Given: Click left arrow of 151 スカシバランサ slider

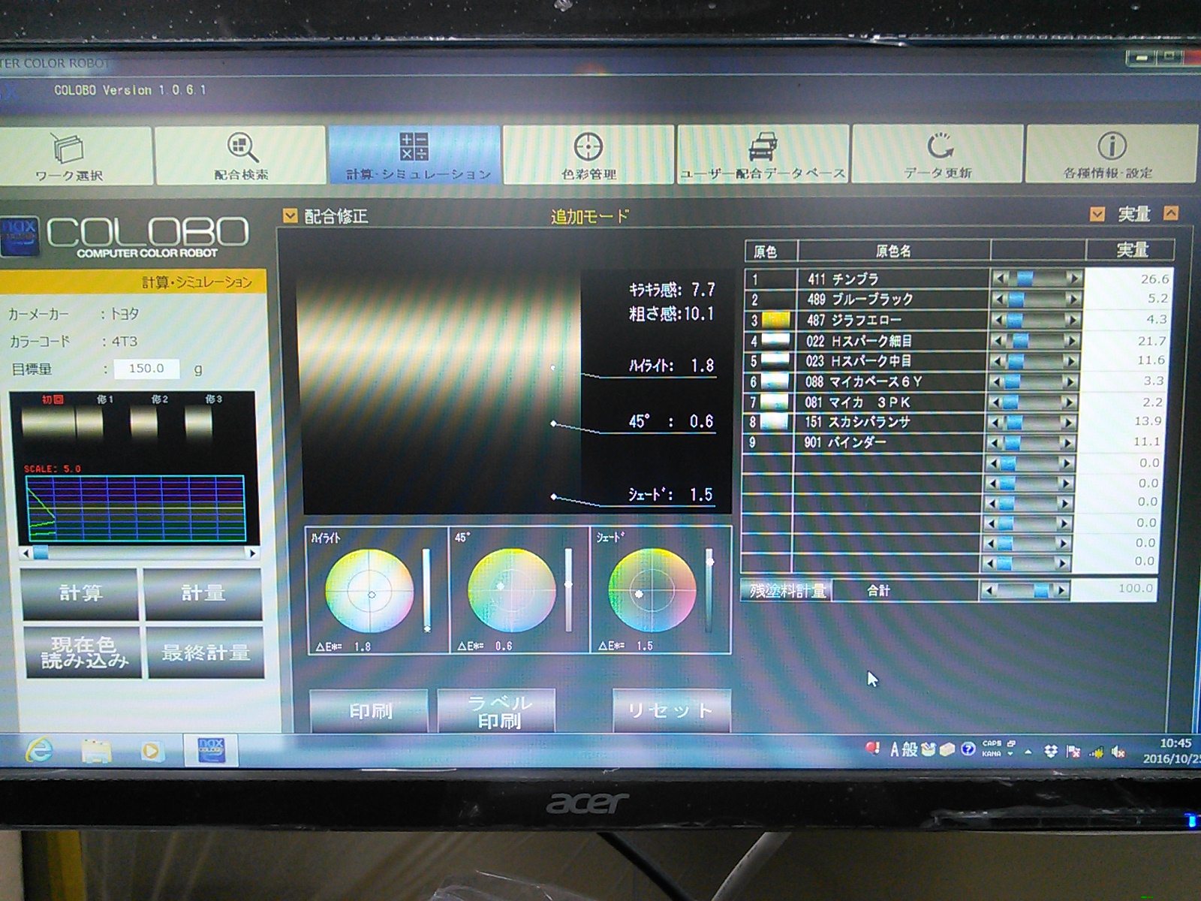Looking at the screenshot, I should [x=997, y=422].
